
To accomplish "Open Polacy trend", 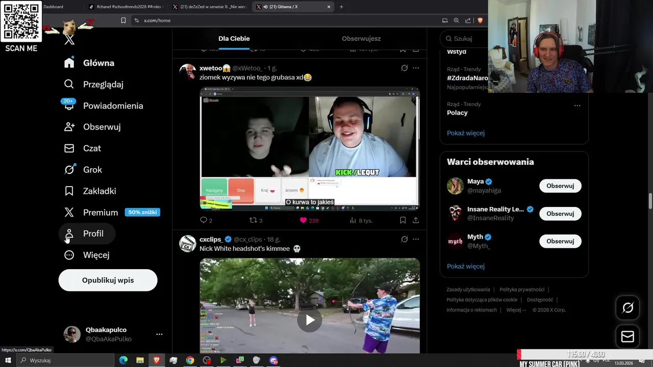I will (457, 113).
